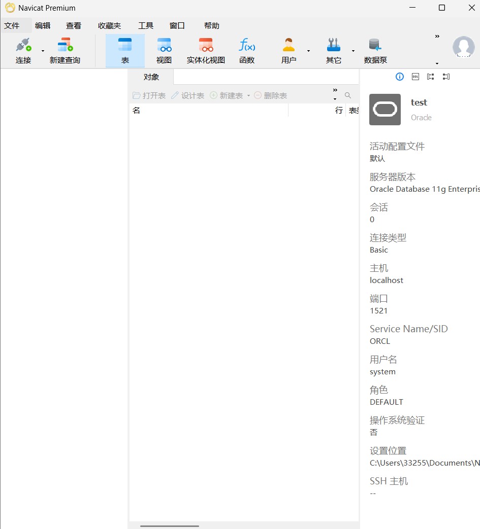
Task: Select the Table (表) toolbar icon
Action: pyautogui.click(x=125, y=51)
